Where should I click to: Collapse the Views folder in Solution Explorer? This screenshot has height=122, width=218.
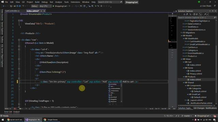coord(182,59)
